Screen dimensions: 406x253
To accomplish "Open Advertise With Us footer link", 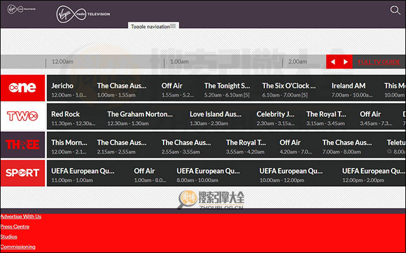I will [x=21, y=217].
